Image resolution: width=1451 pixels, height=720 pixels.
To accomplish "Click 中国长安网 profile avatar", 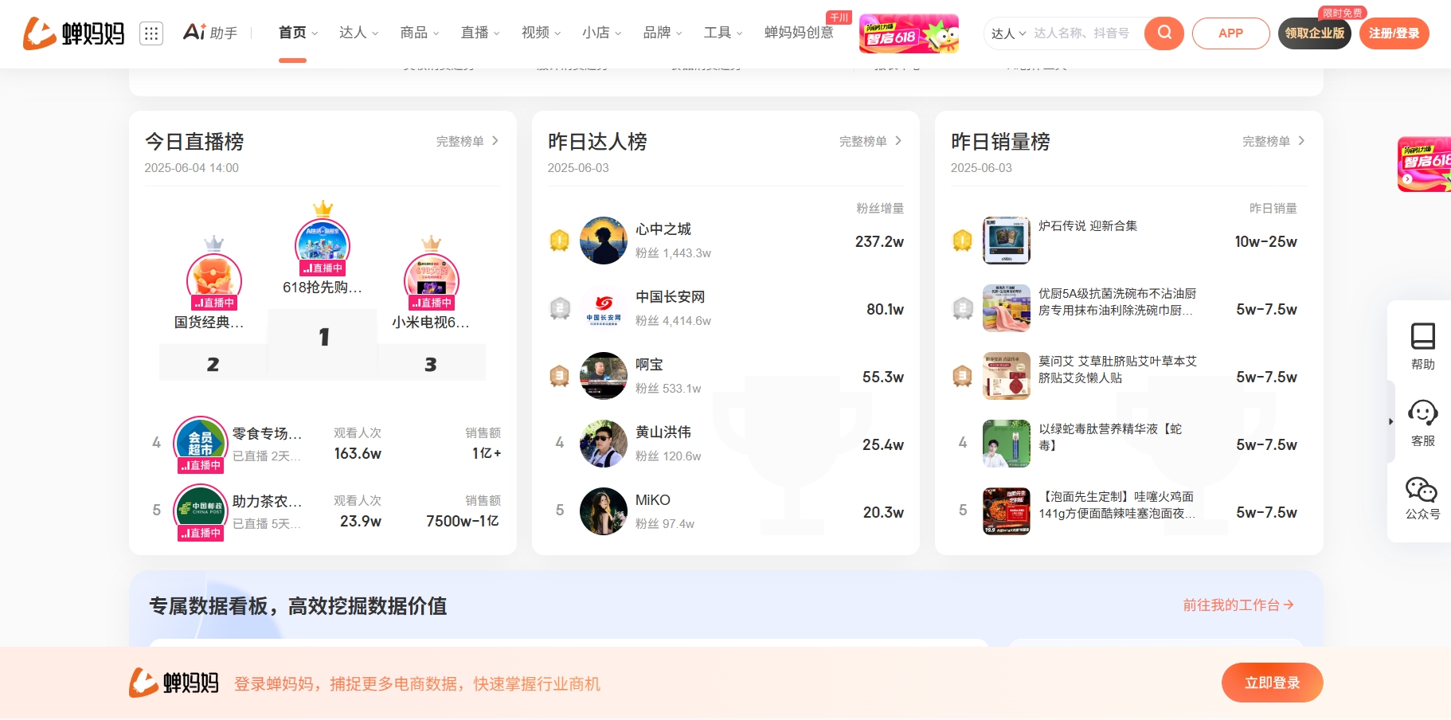I will tap(604, 308).
